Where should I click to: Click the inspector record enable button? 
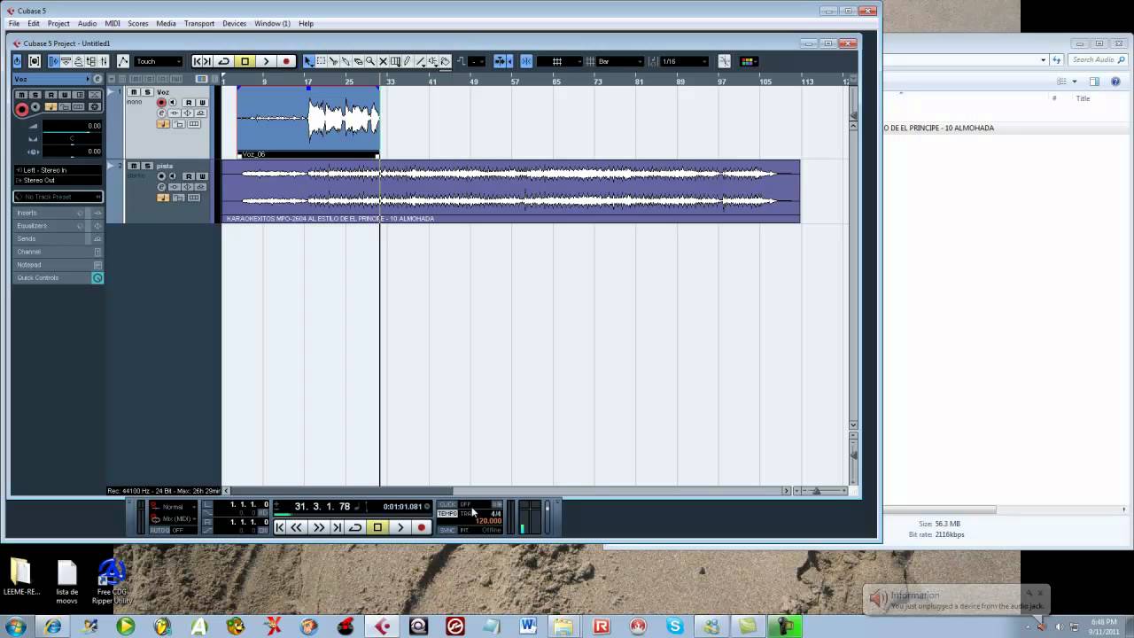pyautogui.click(x=21, y=109)
